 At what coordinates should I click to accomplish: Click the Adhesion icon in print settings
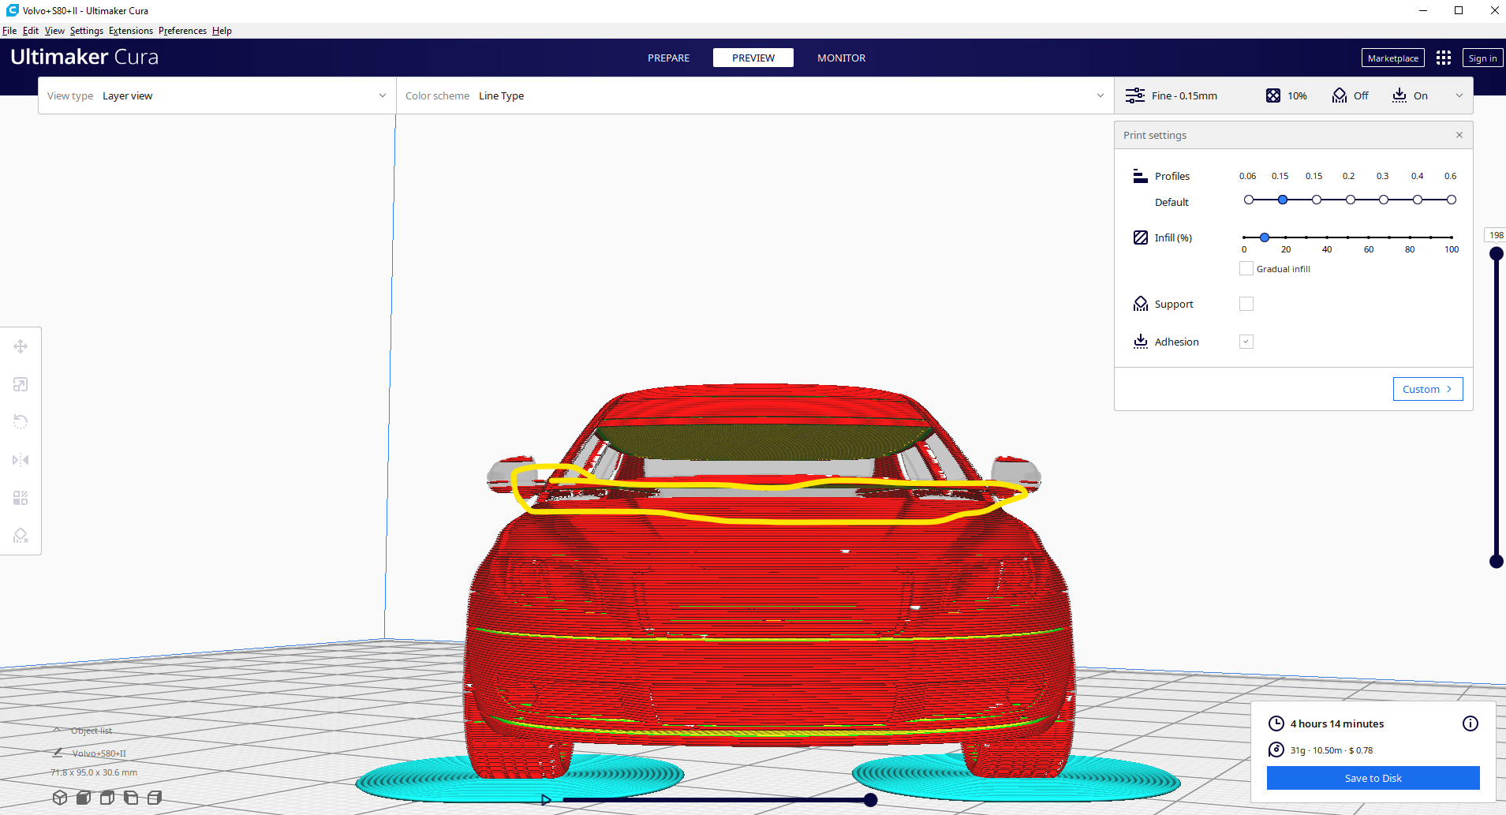coord(1141,342)
